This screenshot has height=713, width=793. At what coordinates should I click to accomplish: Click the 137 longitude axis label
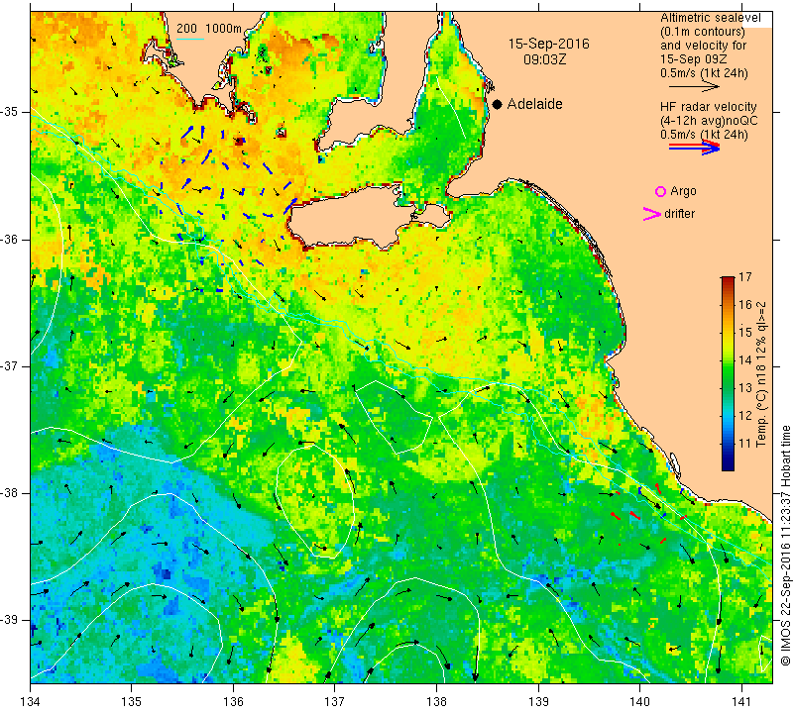335,702
